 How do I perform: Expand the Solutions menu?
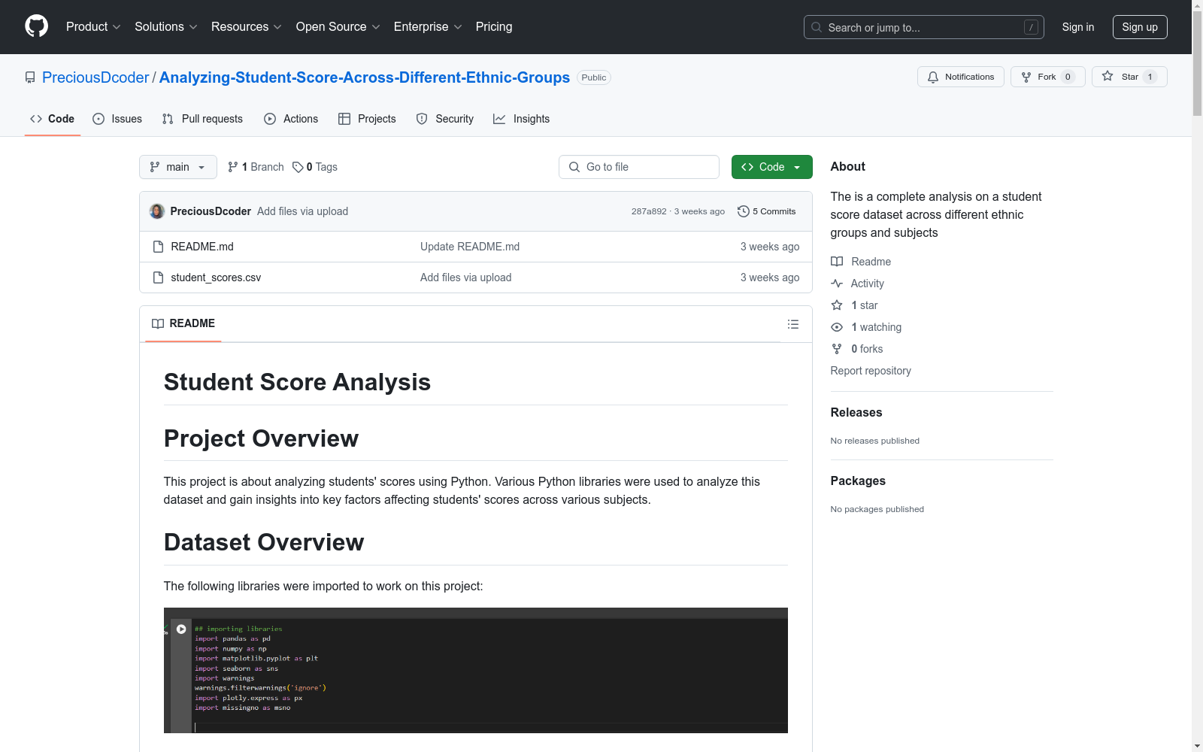coord(166,27)
